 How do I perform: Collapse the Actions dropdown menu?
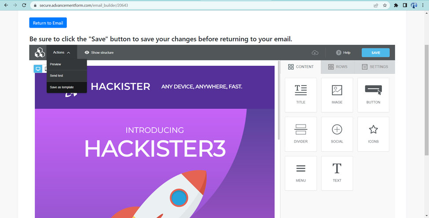pyautogui.click(x=62, y=52)
